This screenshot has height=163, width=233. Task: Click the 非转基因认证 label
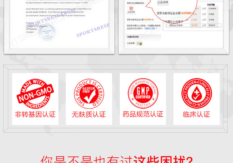(35, 114)
